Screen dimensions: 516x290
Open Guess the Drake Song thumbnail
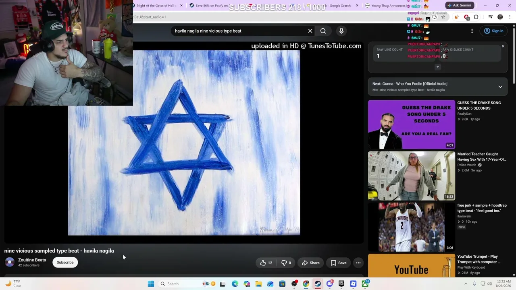click(412, 124)
